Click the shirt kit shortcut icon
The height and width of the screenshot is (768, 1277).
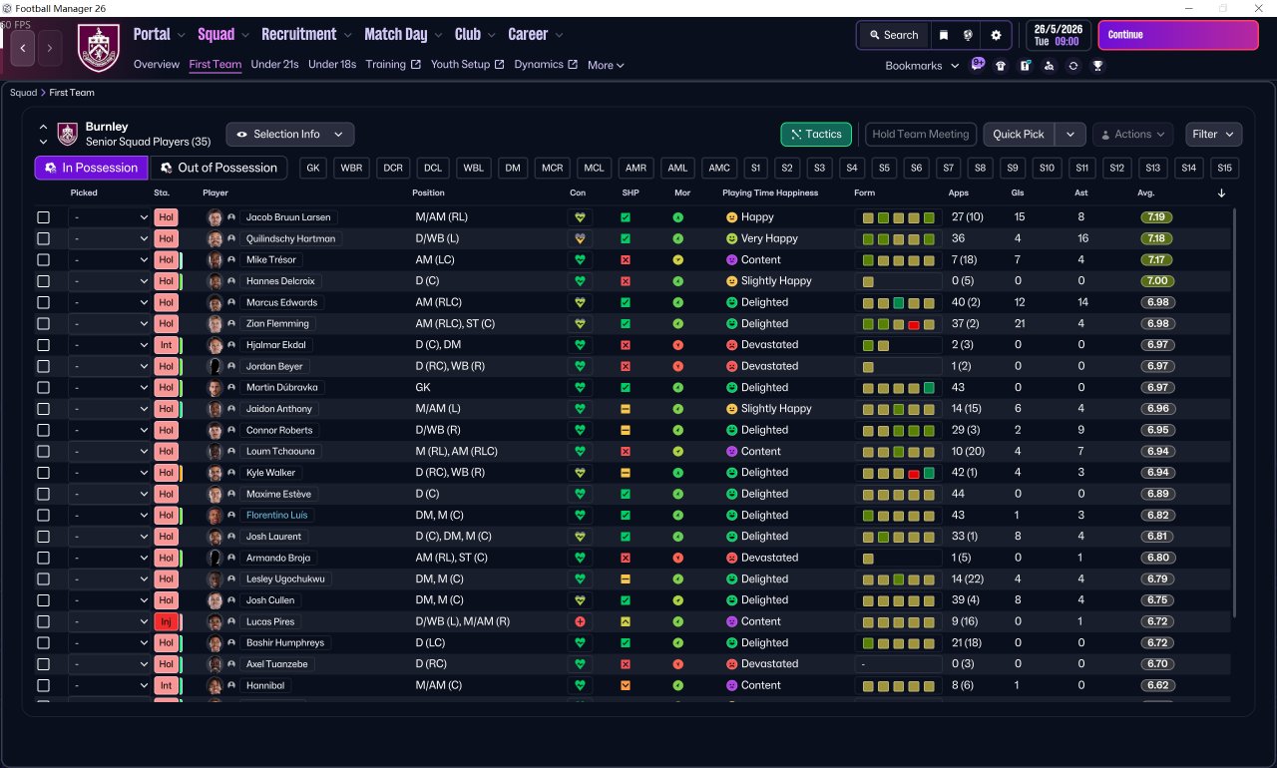[x=1001, y=66]
